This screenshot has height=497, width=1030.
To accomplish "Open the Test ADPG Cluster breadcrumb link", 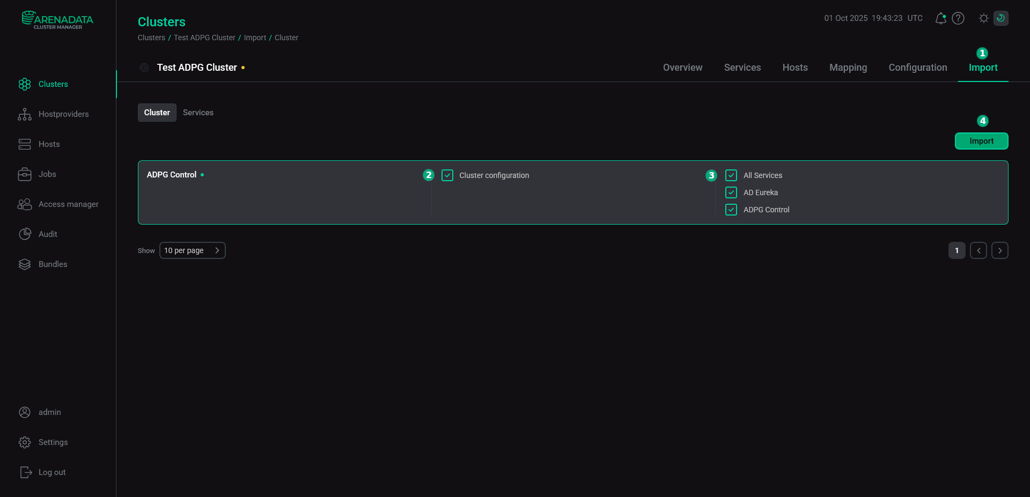I will coord(204,38).
